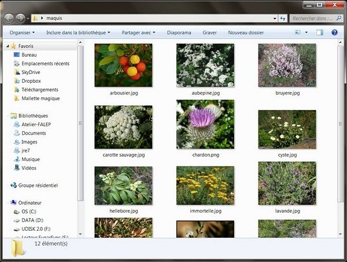Click the Musique note icon

(17, 159)
